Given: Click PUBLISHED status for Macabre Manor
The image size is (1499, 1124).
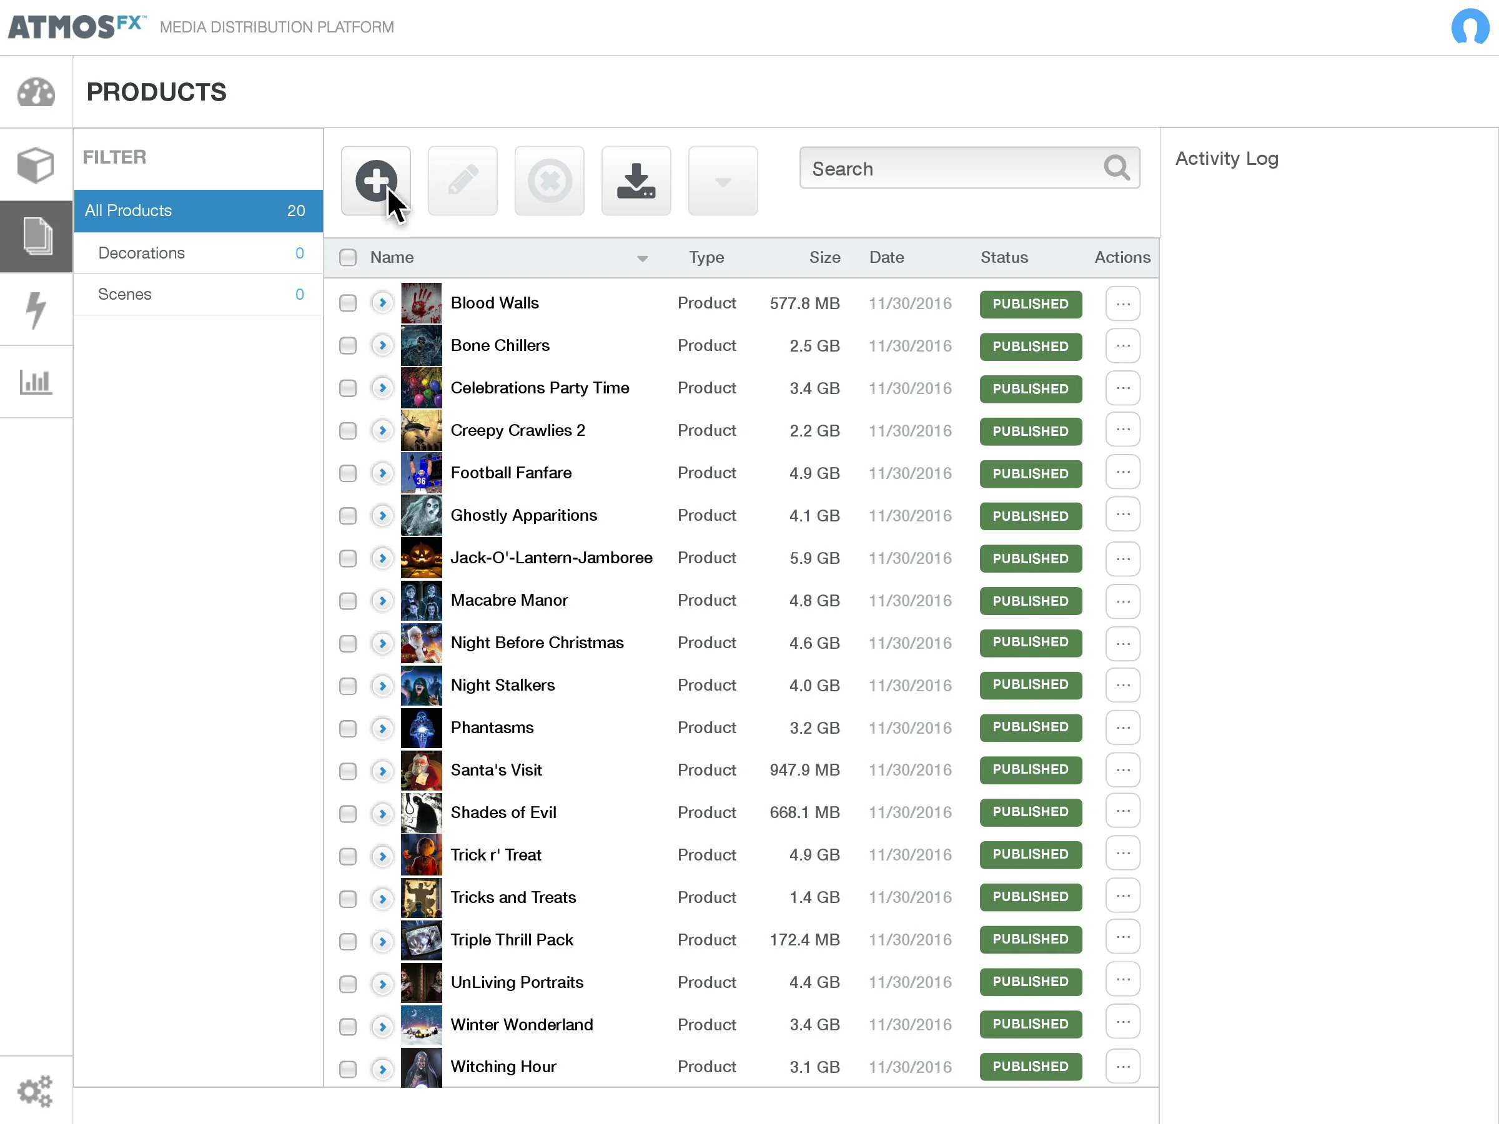Looking at the screenshot, I should (x=1030, y=601).
